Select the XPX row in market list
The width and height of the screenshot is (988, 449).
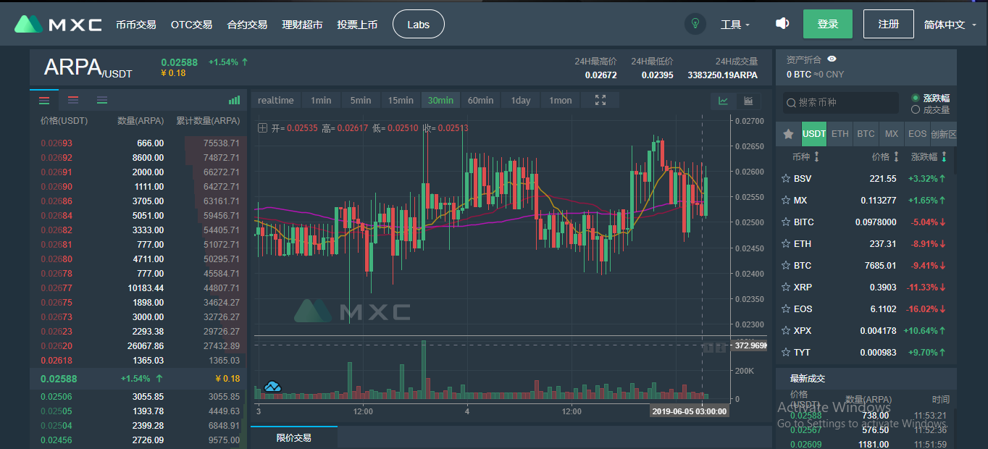(x=866, y=330)
